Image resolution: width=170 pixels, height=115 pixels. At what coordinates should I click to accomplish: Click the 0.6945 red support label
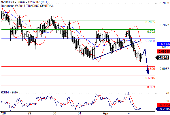pos(150,78)
